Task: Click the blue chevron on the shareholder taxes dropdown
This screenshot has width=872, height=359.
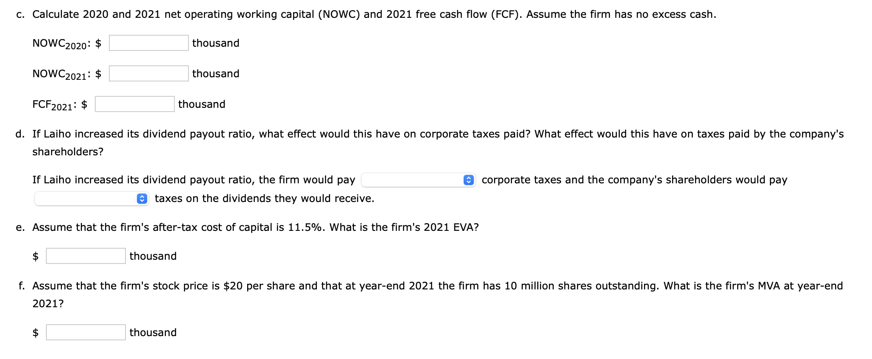Action: [x=142, y=198]
